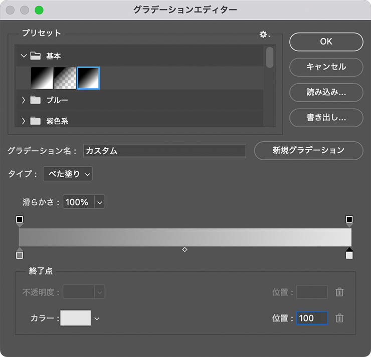Select the right opacity stop above gradient

[349, 220]
